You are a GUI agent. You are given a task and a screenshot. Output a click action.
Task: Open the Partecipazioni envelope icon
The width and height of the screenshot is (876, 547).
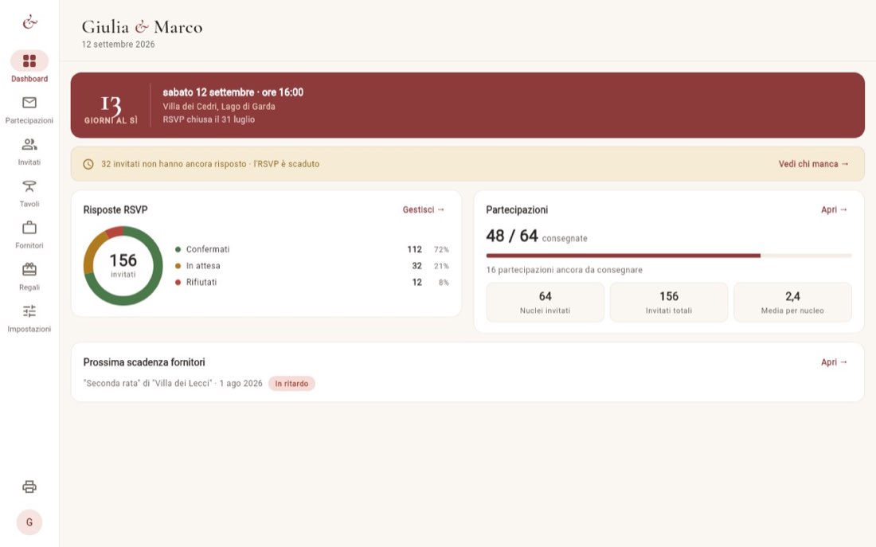point(29,102)
